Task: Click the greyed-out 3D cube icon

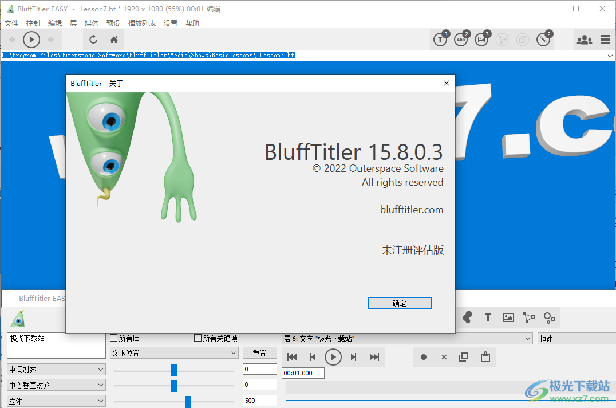Action: pos(523,40)
